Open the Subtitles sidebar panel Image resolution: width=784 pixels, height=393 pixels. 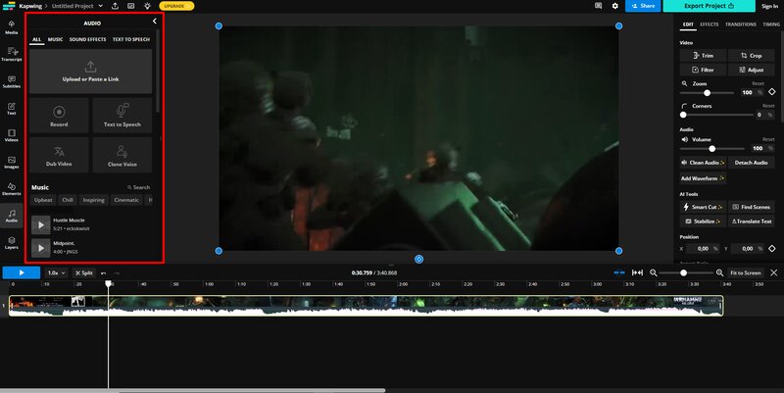tap(12, 81)
